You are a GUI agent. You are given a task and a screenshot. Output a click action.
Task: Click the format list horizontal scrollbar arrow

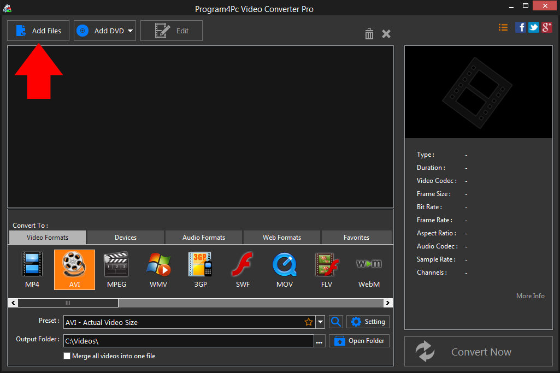click(x=387, y=303)
